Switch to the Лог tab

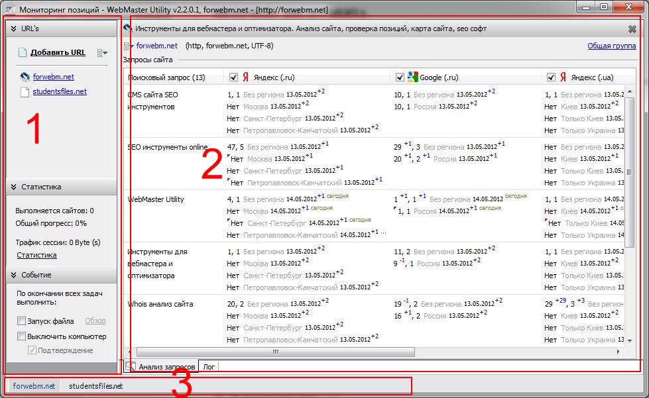click(209, 366)
